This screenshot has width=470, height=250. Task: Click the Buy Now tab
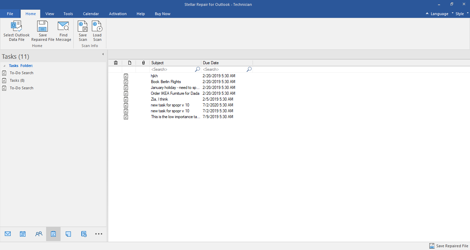pos(162,14)
